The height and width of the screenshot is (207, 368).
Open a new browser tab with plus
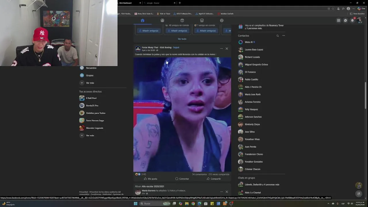click(x=180, y=3)
